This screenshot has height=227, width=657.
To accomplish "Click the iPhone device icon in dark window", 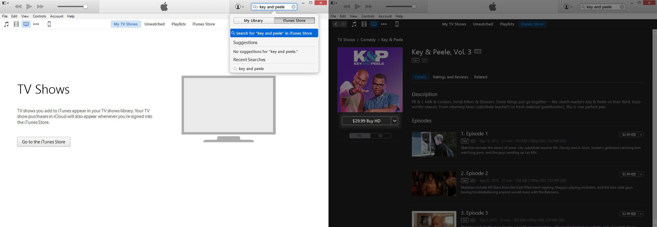I will tap(397, 24).
